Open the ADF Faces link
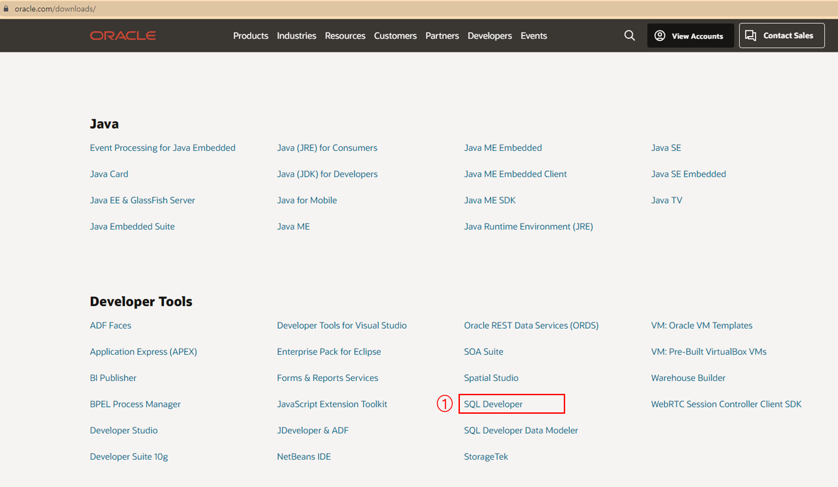The width and height of the screenshot is (838, 487). tap(111, 326)
